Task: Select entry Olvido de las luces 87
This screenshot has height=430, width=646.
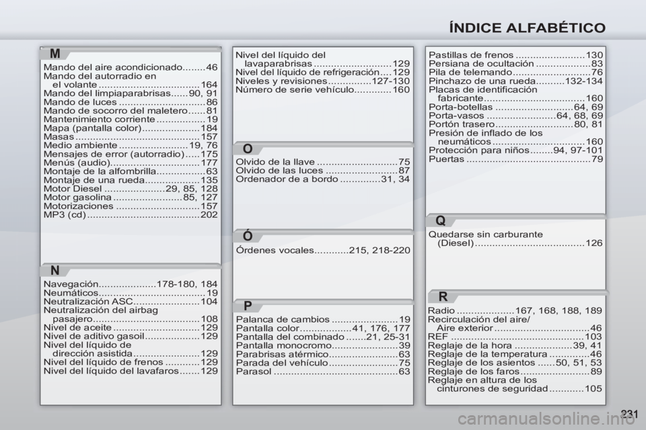Action: (322, 171)
